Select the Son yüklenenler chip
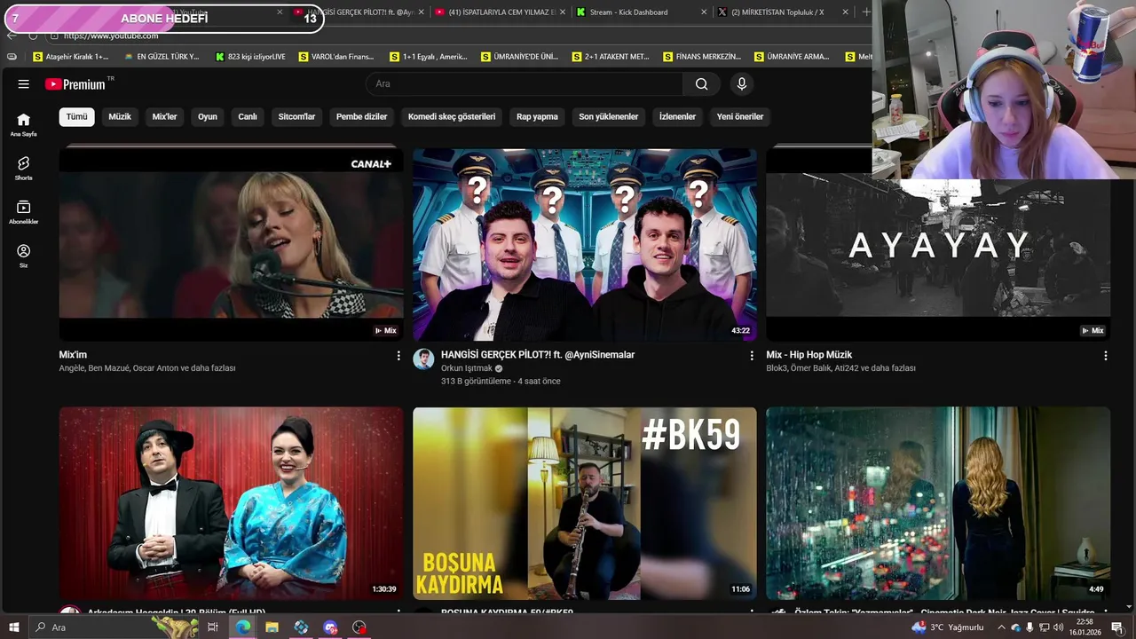This screenshot has height=639, width=1136. (x=609, y=116)
